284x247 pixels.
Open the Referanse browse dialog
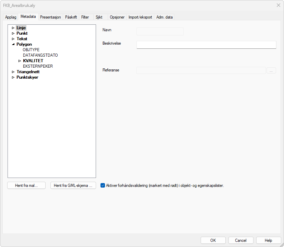click(271, 70)
